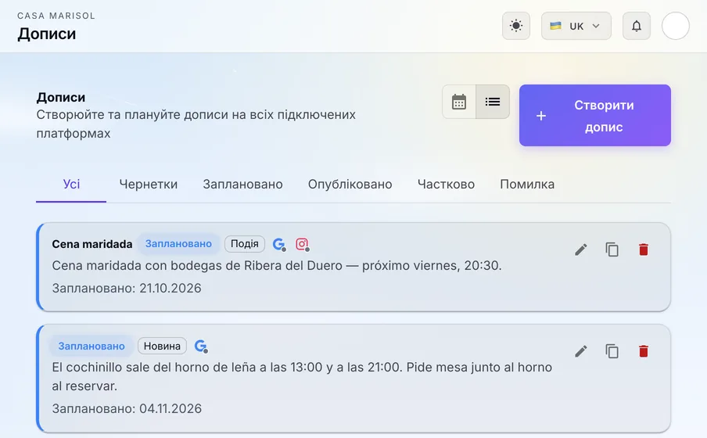
Task: Switch to list view
Action: click(x=493, y=102)
